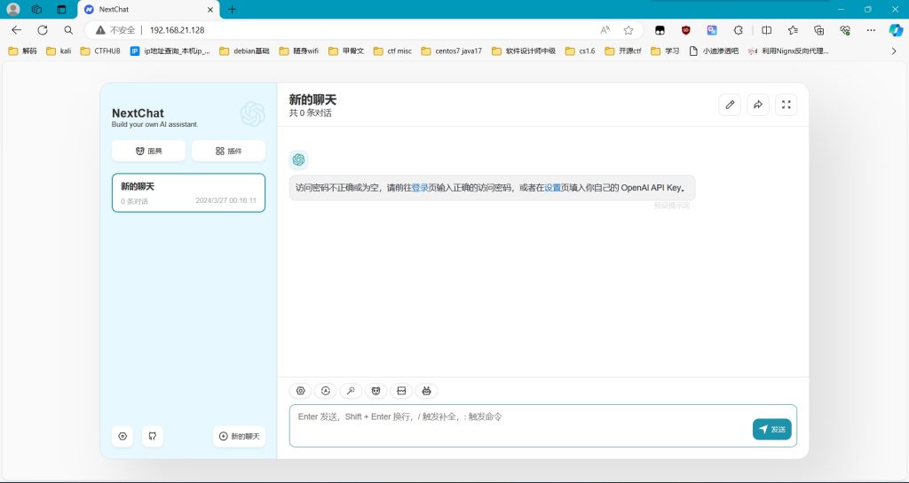Viewport: 909px width, 483px height.
Task: Follow the 登录 link in the message
Action: pos(420,188)
